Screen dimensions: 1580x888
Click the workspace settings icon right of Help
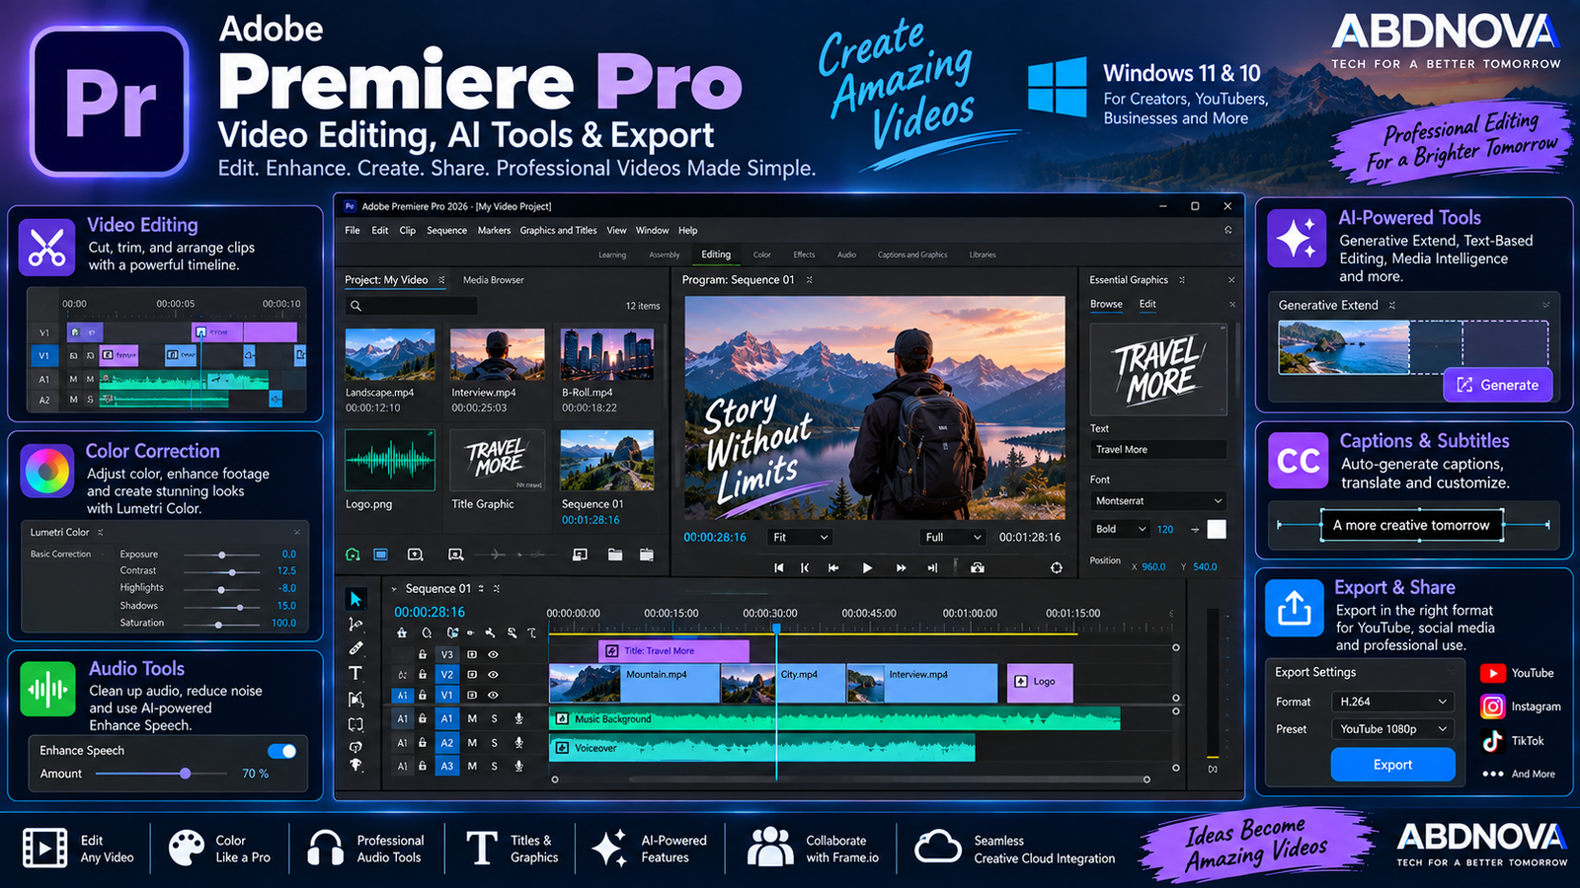(x=1227, y=230)
